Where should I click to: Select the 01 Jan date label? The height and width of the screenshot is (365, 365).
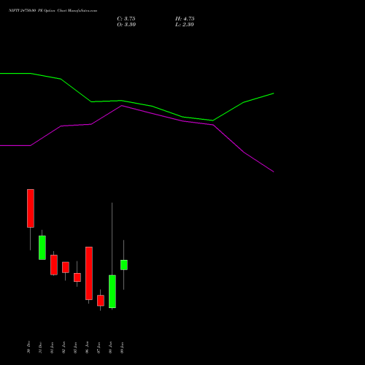pyautogui.click(x=52, y=347)
